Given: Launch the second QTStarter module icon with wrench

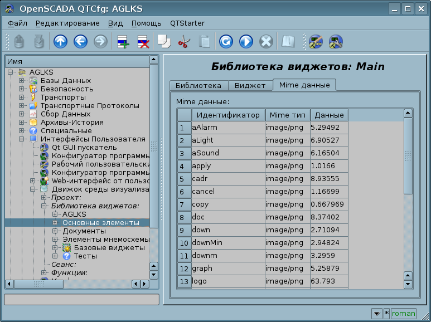Looking at the screenshot, I should point(336,42).
